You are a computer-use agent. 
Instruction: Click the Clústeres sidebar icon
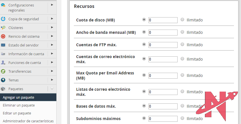[3, 28]
